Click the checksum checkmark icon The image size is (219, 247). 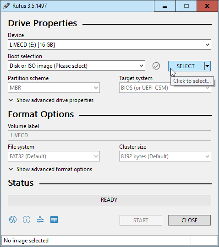156,66
